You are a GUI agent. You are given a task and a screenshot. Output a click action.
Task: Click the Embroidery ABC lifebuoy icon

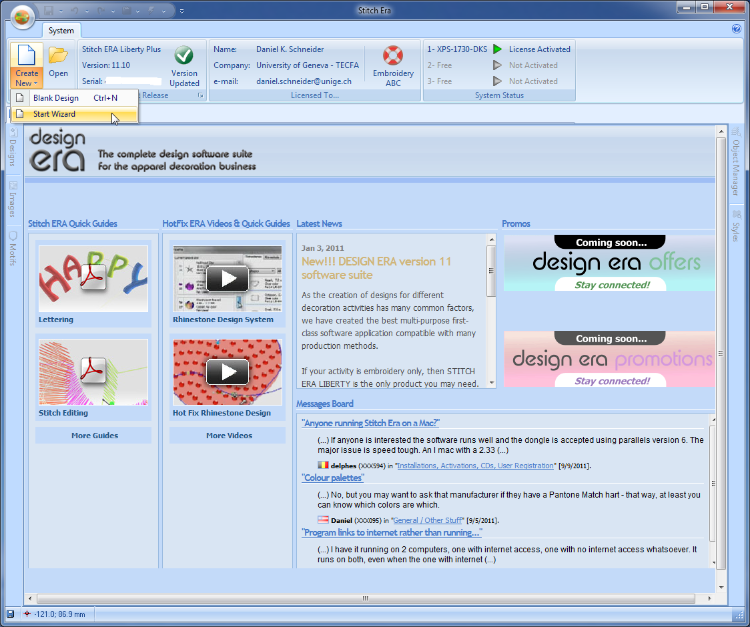[393, 55]
